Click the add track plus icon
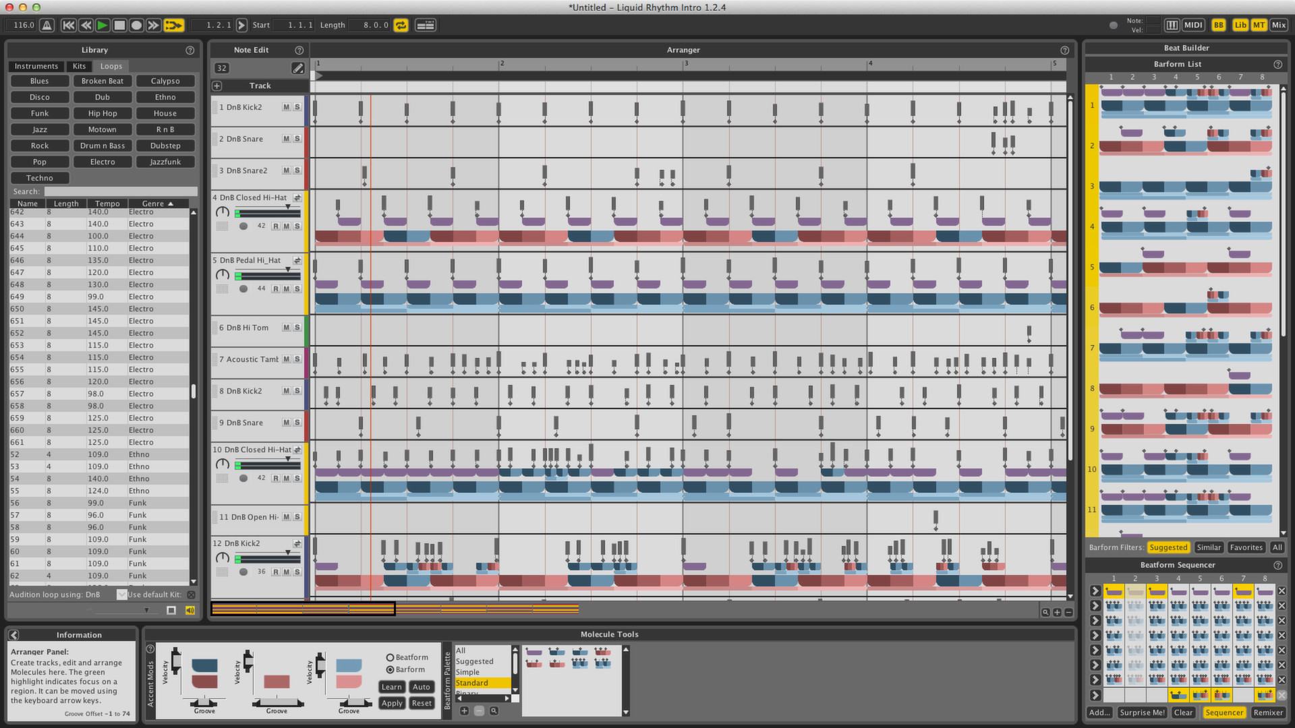1295x728 pixels. (x=216, y=86)
